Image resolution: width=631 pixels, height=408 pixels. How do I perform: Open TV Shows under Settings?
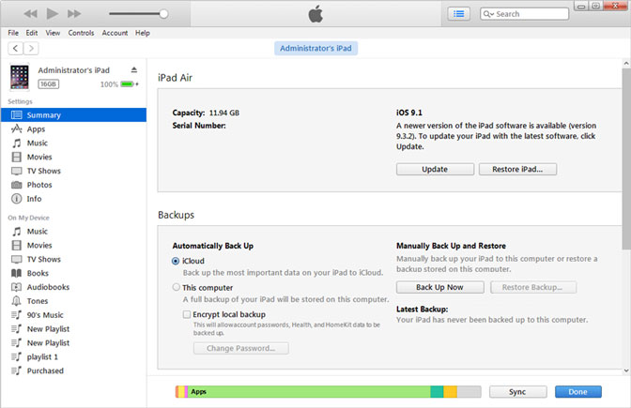point(73,171)
